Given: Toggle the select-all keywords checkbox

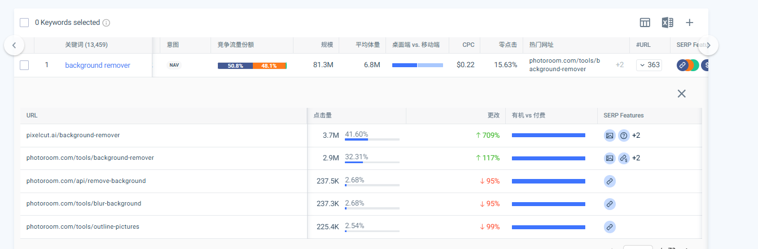Looking at the screenshot, I should click(x=24, y=23).
